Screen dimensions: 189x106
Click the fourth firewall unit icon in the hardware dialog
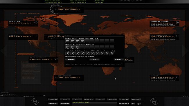click(x=82, y=41)
